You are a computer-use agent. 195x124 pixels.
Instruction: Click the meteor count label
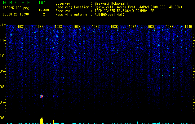pyautogui.click(x=44, y=10)
